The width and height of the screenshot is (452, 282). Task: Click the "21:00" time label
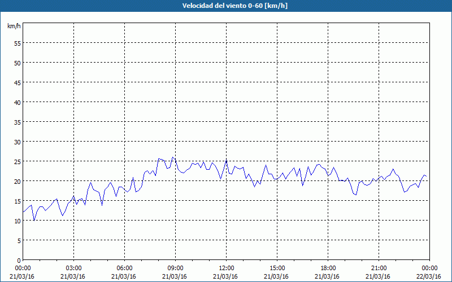point(378,269)
